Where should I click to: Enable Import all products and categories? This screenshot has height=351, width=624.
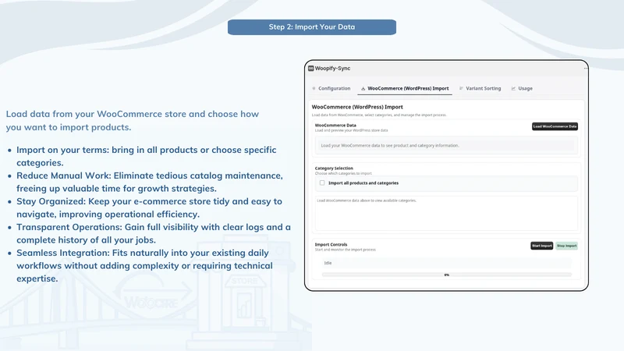pyautogui.click(x=322, y=183)
